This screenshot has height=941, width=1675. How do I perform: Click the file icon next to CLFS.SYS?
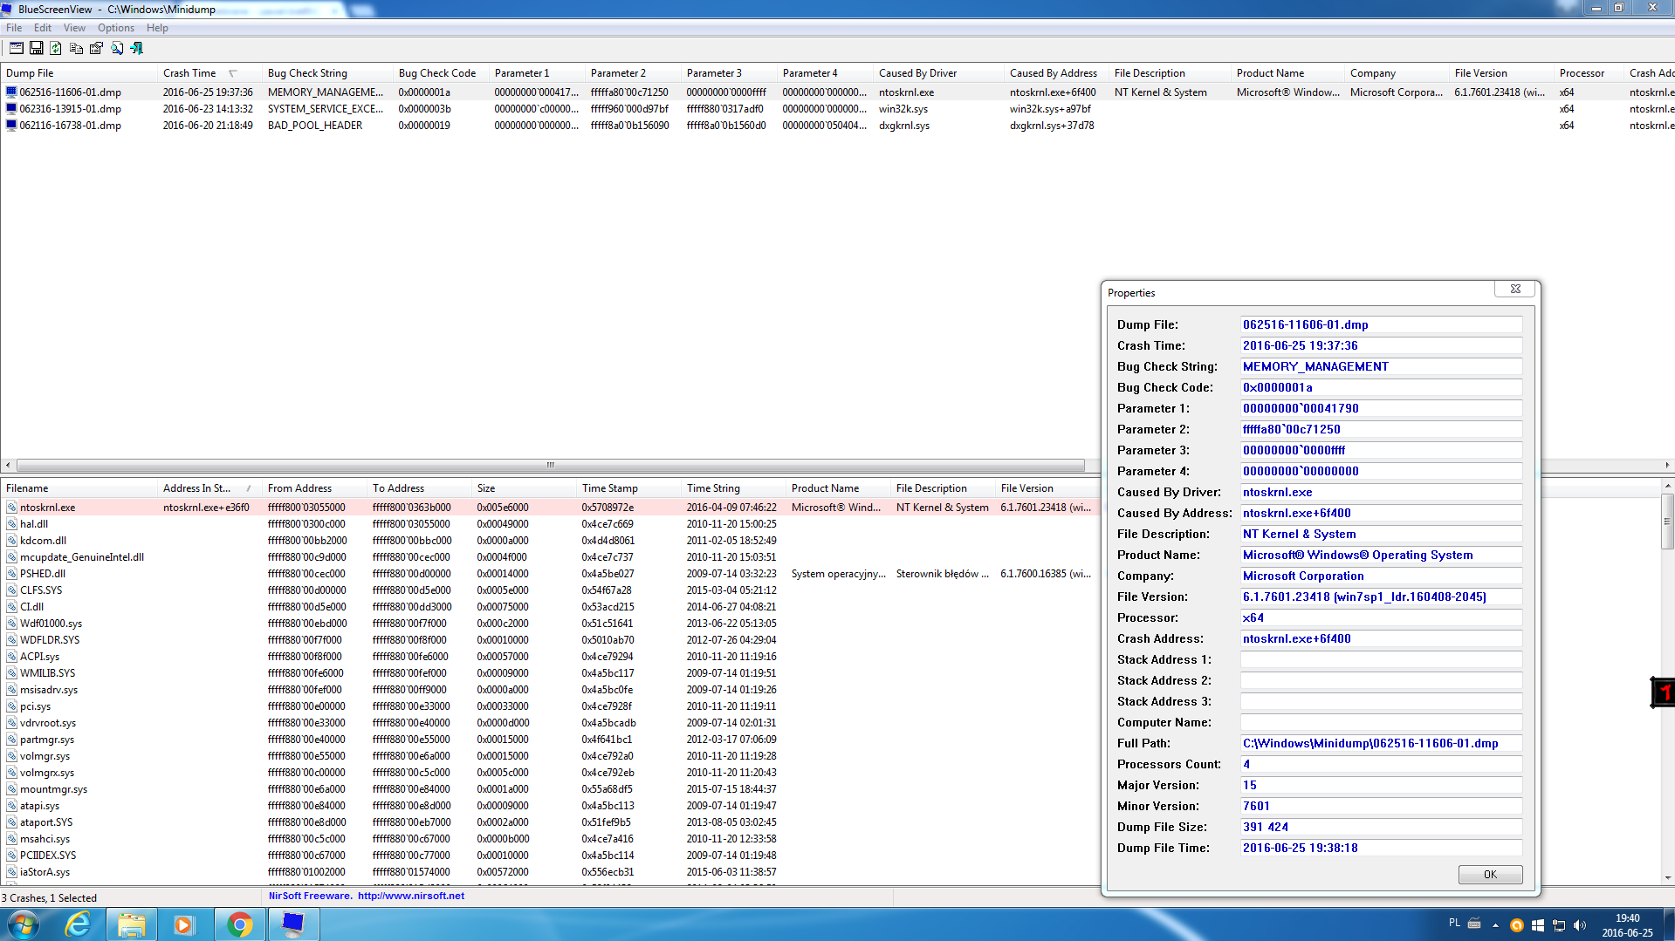(12, 590)
